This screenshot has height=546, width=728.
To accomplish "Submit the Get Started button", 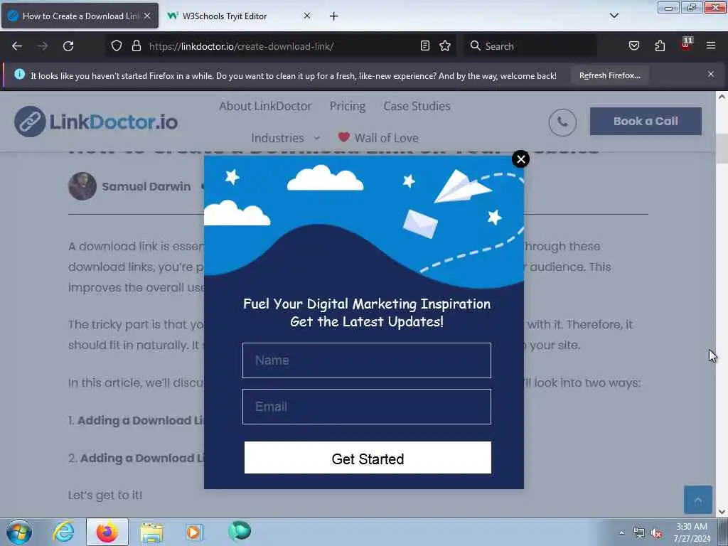I will [x=368, y=458].
